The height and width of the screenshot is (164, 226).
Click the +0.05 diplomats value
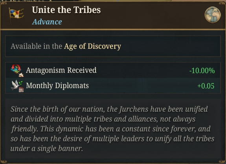tap(206, 86)
